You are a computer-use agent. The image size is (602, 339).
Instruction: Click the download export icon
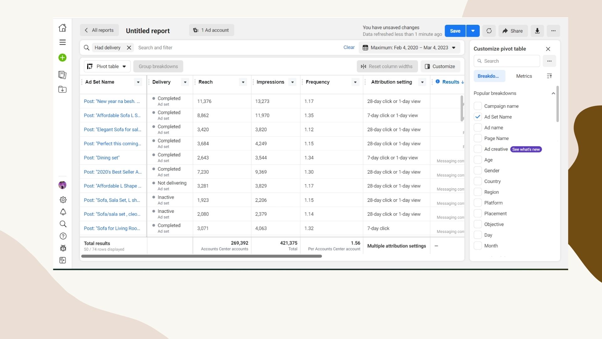click(537, 31)
